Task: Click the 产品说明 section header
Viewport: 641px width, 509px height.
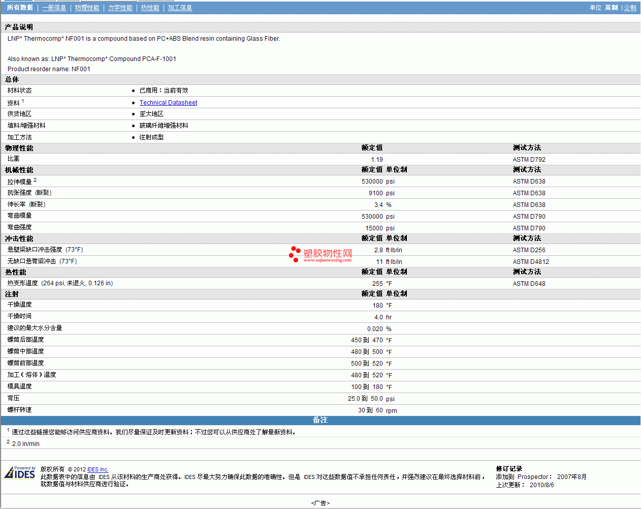Action: click(x=19, y=27)
